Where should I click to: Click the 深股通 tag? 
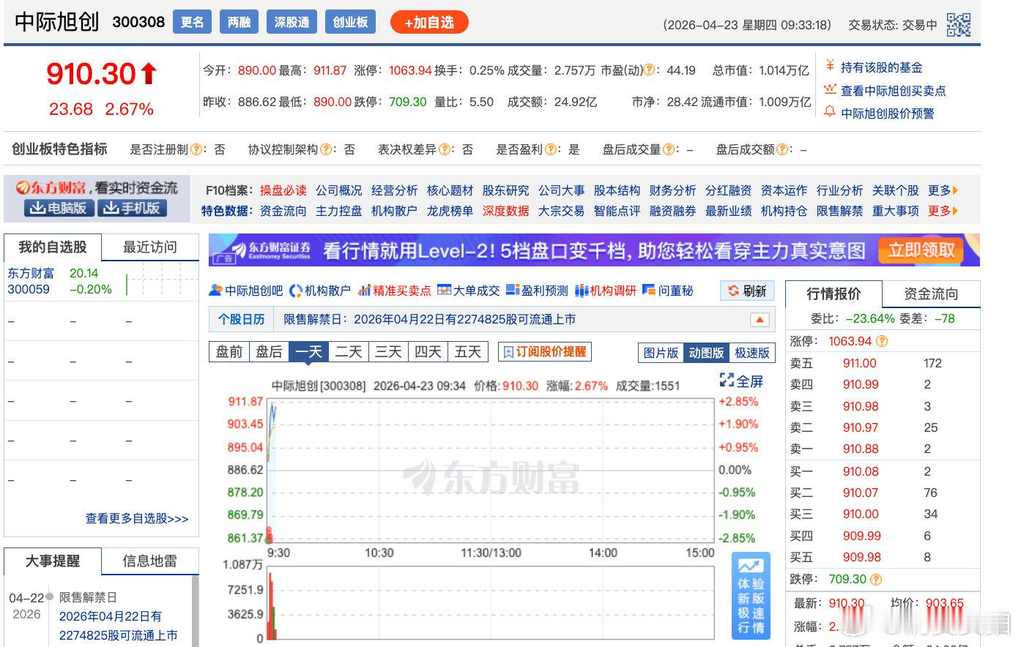coord(292,23)
